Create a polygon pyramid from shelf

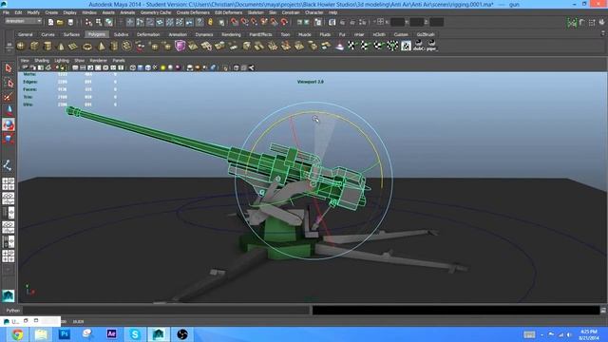[101, 47]
